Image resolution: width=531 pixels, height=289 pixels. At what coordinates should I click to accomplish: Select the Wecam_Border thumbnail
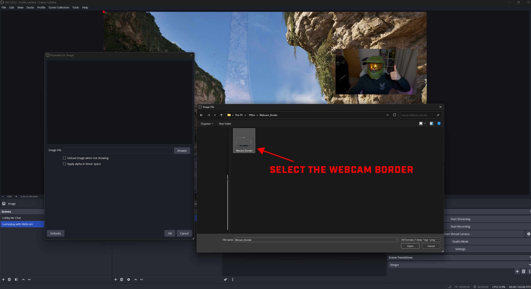click(x=244, y=140)
